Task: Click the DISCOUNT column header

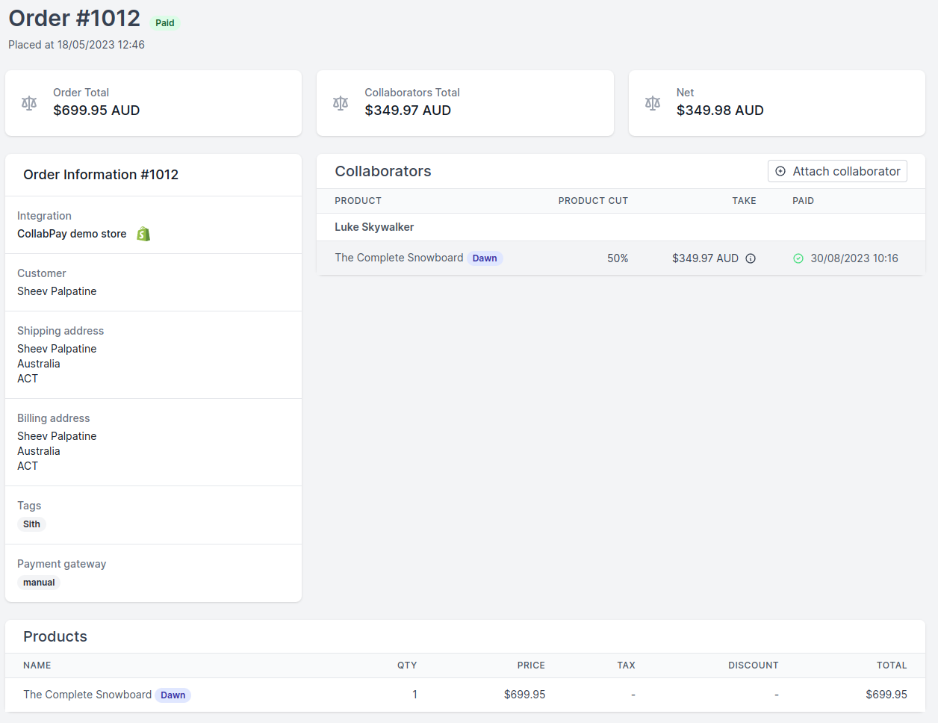Action: 754,665
